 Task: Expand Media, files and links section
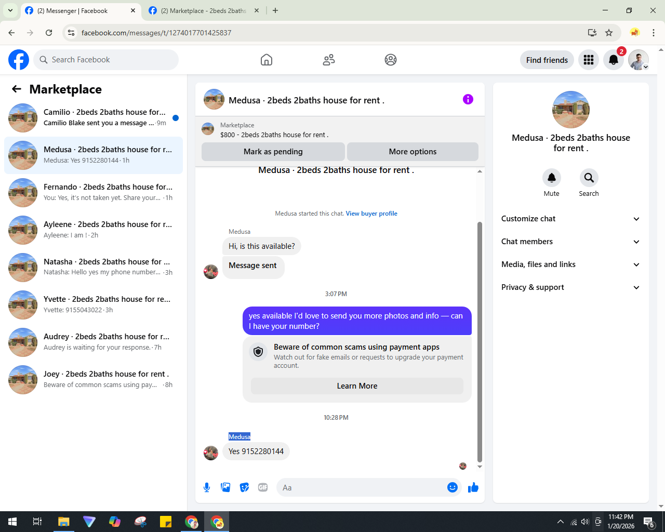tap(570, 264)
